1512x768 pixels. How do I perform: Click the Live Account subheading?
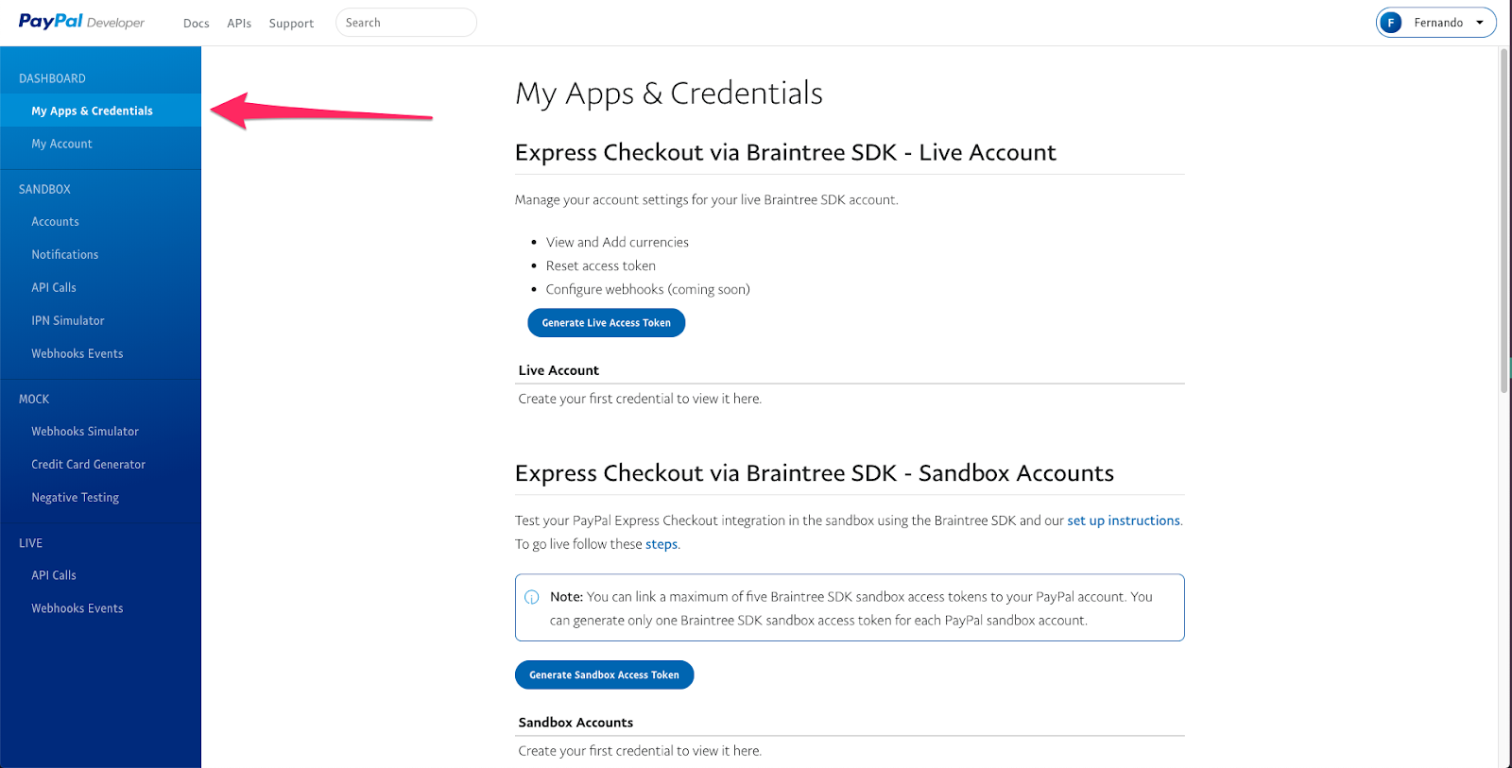[558, 370]
